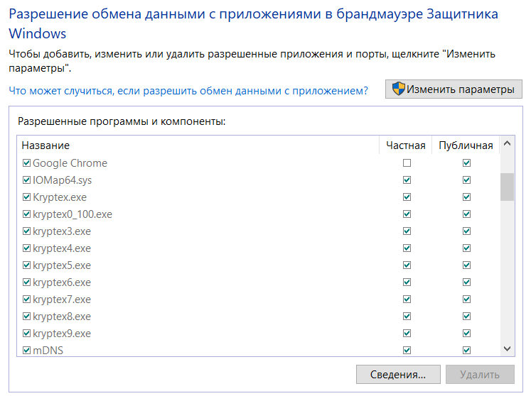Click the shield icon on Изменить параметры
Screen dimensions: 531x396
coord(399,89)
